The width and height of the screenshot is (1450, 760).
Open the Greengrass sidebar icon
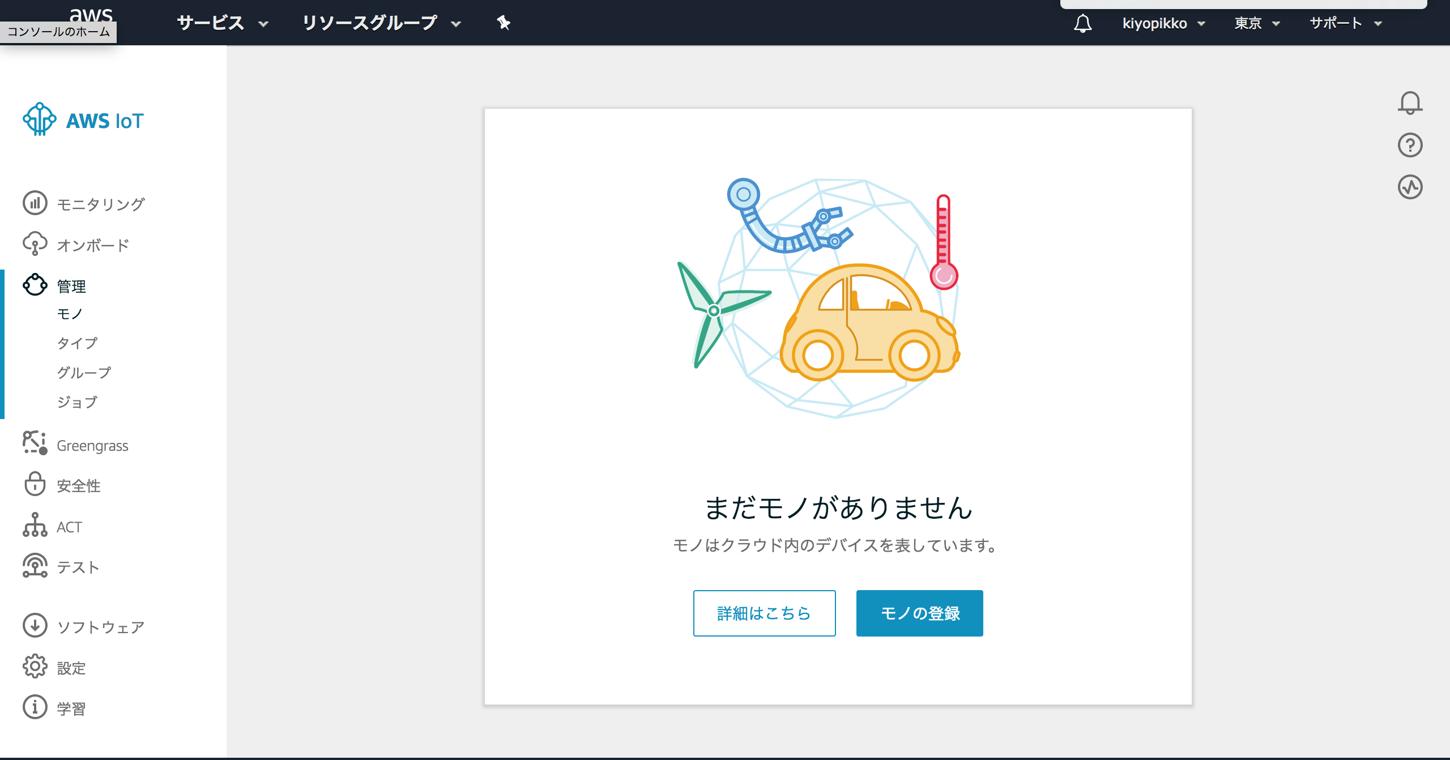click(x=35, y=443)
